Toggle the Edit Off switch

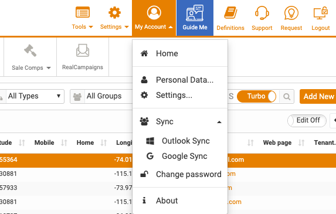[307, 121]
